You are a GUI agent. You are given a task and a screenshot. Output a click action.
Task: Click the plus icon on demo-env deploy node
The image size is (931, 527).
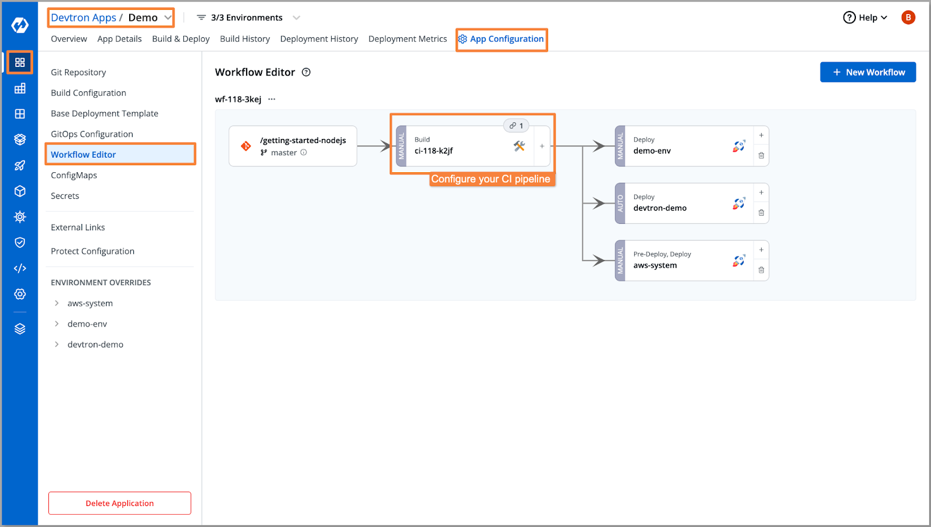[x=761, y=136]
